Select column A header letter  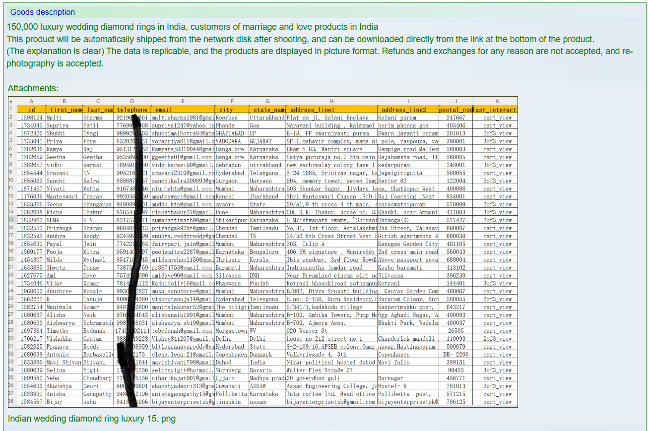pos(31,101)
